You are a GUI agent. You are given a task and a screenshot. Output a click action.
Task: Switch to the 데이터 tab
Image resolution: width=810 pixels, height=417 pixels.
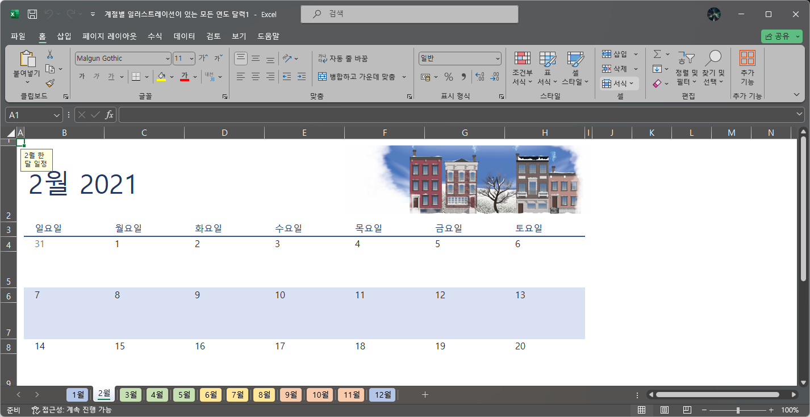tap(184, 36)
